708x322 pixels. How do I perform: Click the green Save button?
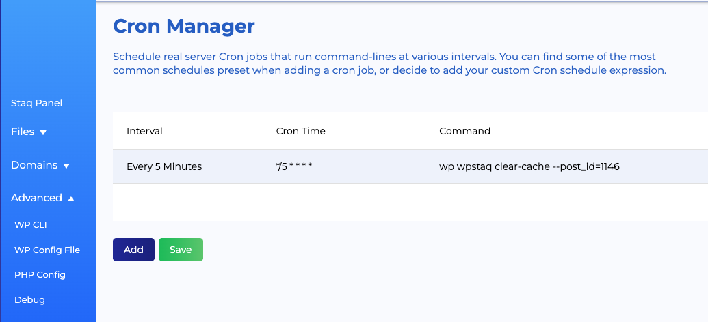coord(181,250)
